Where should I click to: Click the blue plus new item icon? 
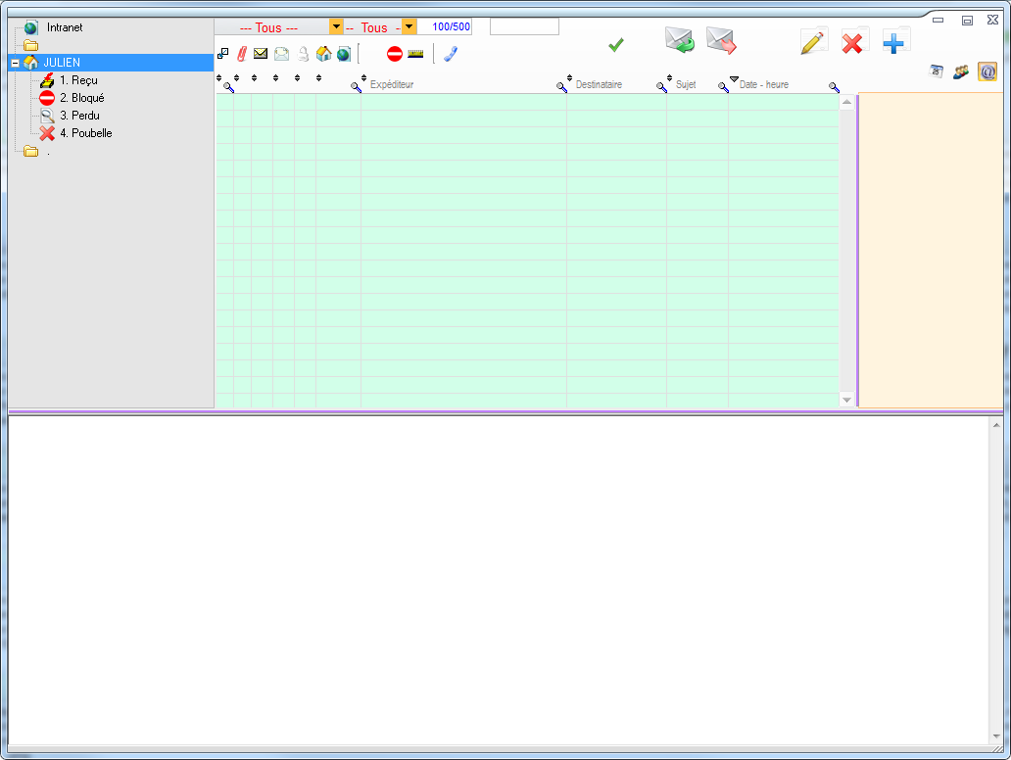click(895, 42)
